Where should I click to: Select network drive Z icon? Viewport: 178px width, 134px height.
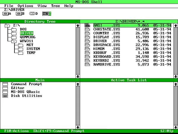(47, 14)
